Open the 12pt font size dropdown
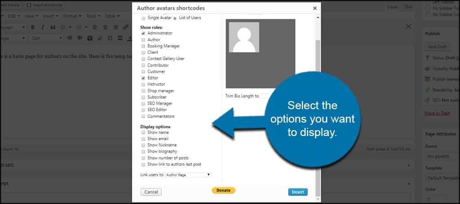460x204 pixels. (46, 38)
